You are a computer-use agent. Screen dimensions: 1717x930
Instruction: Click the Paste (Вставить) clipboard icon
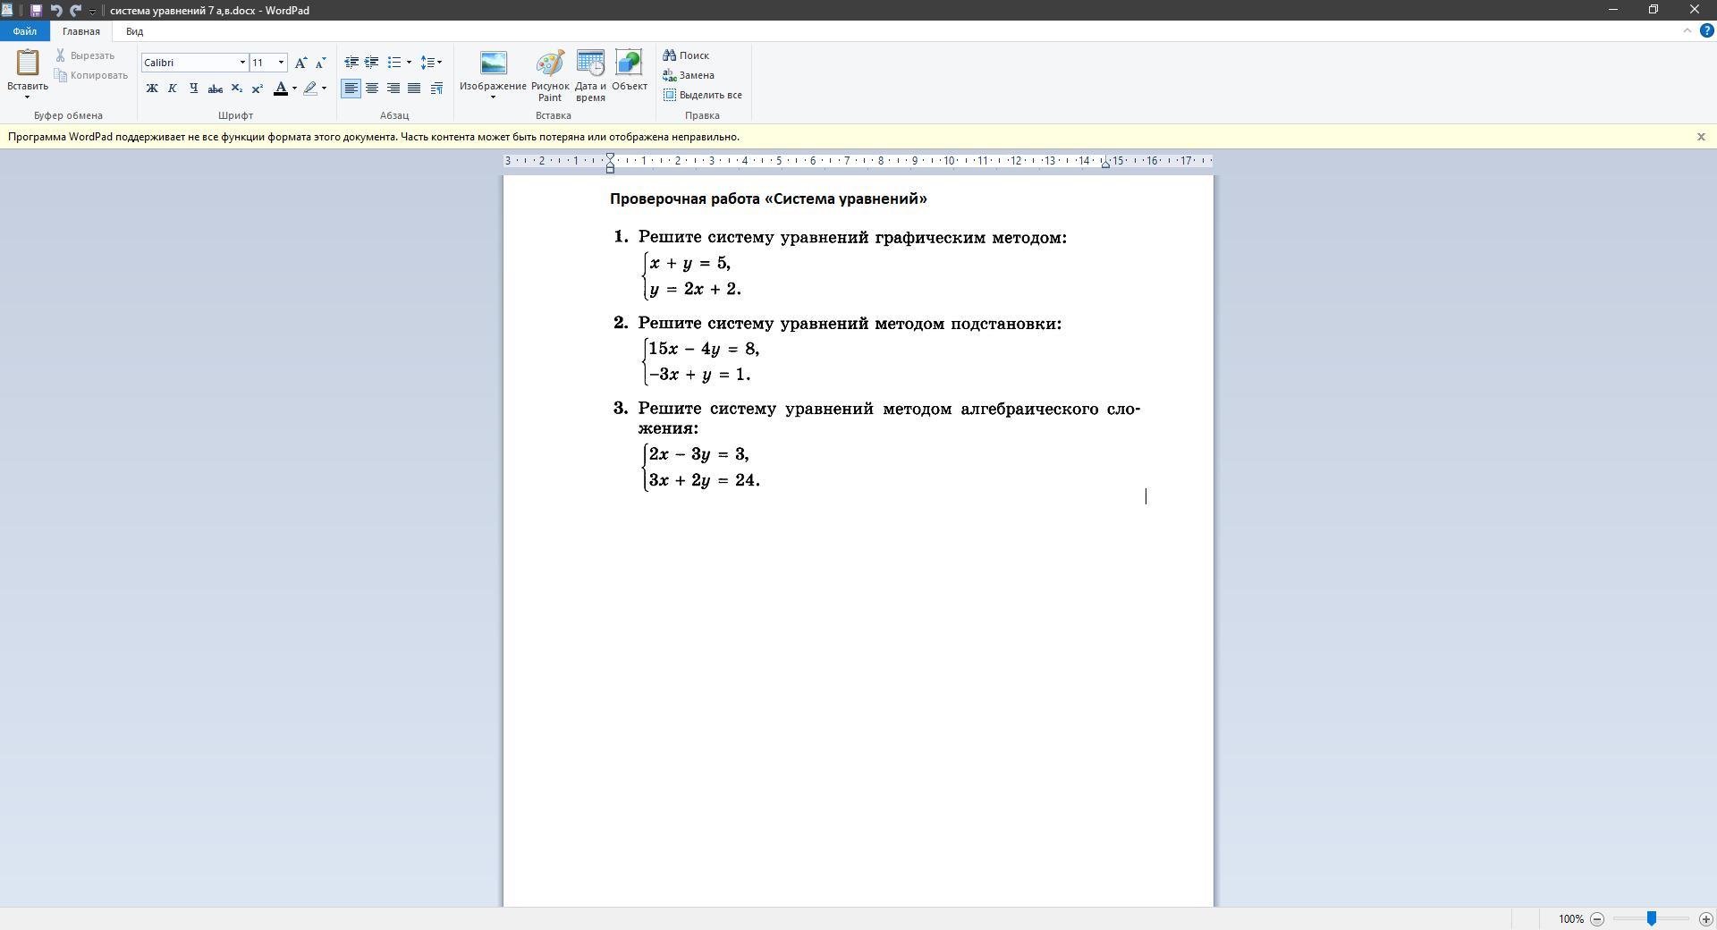pos(28,63)
